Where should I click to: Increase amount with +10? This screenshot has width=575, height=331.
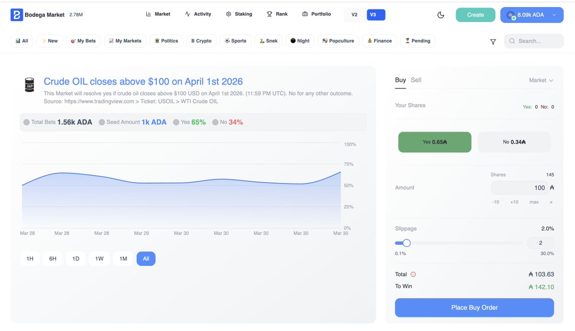pyautogui.click(x=514, y=202)
